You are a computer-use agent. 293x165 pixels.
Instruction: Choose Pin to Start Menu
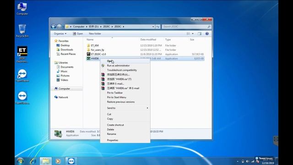pyautogui.click(x=125, y=98)
